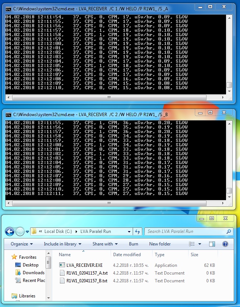240x307 pixels.
Task: Open Explorer help icon
Action: pos(225,244)
